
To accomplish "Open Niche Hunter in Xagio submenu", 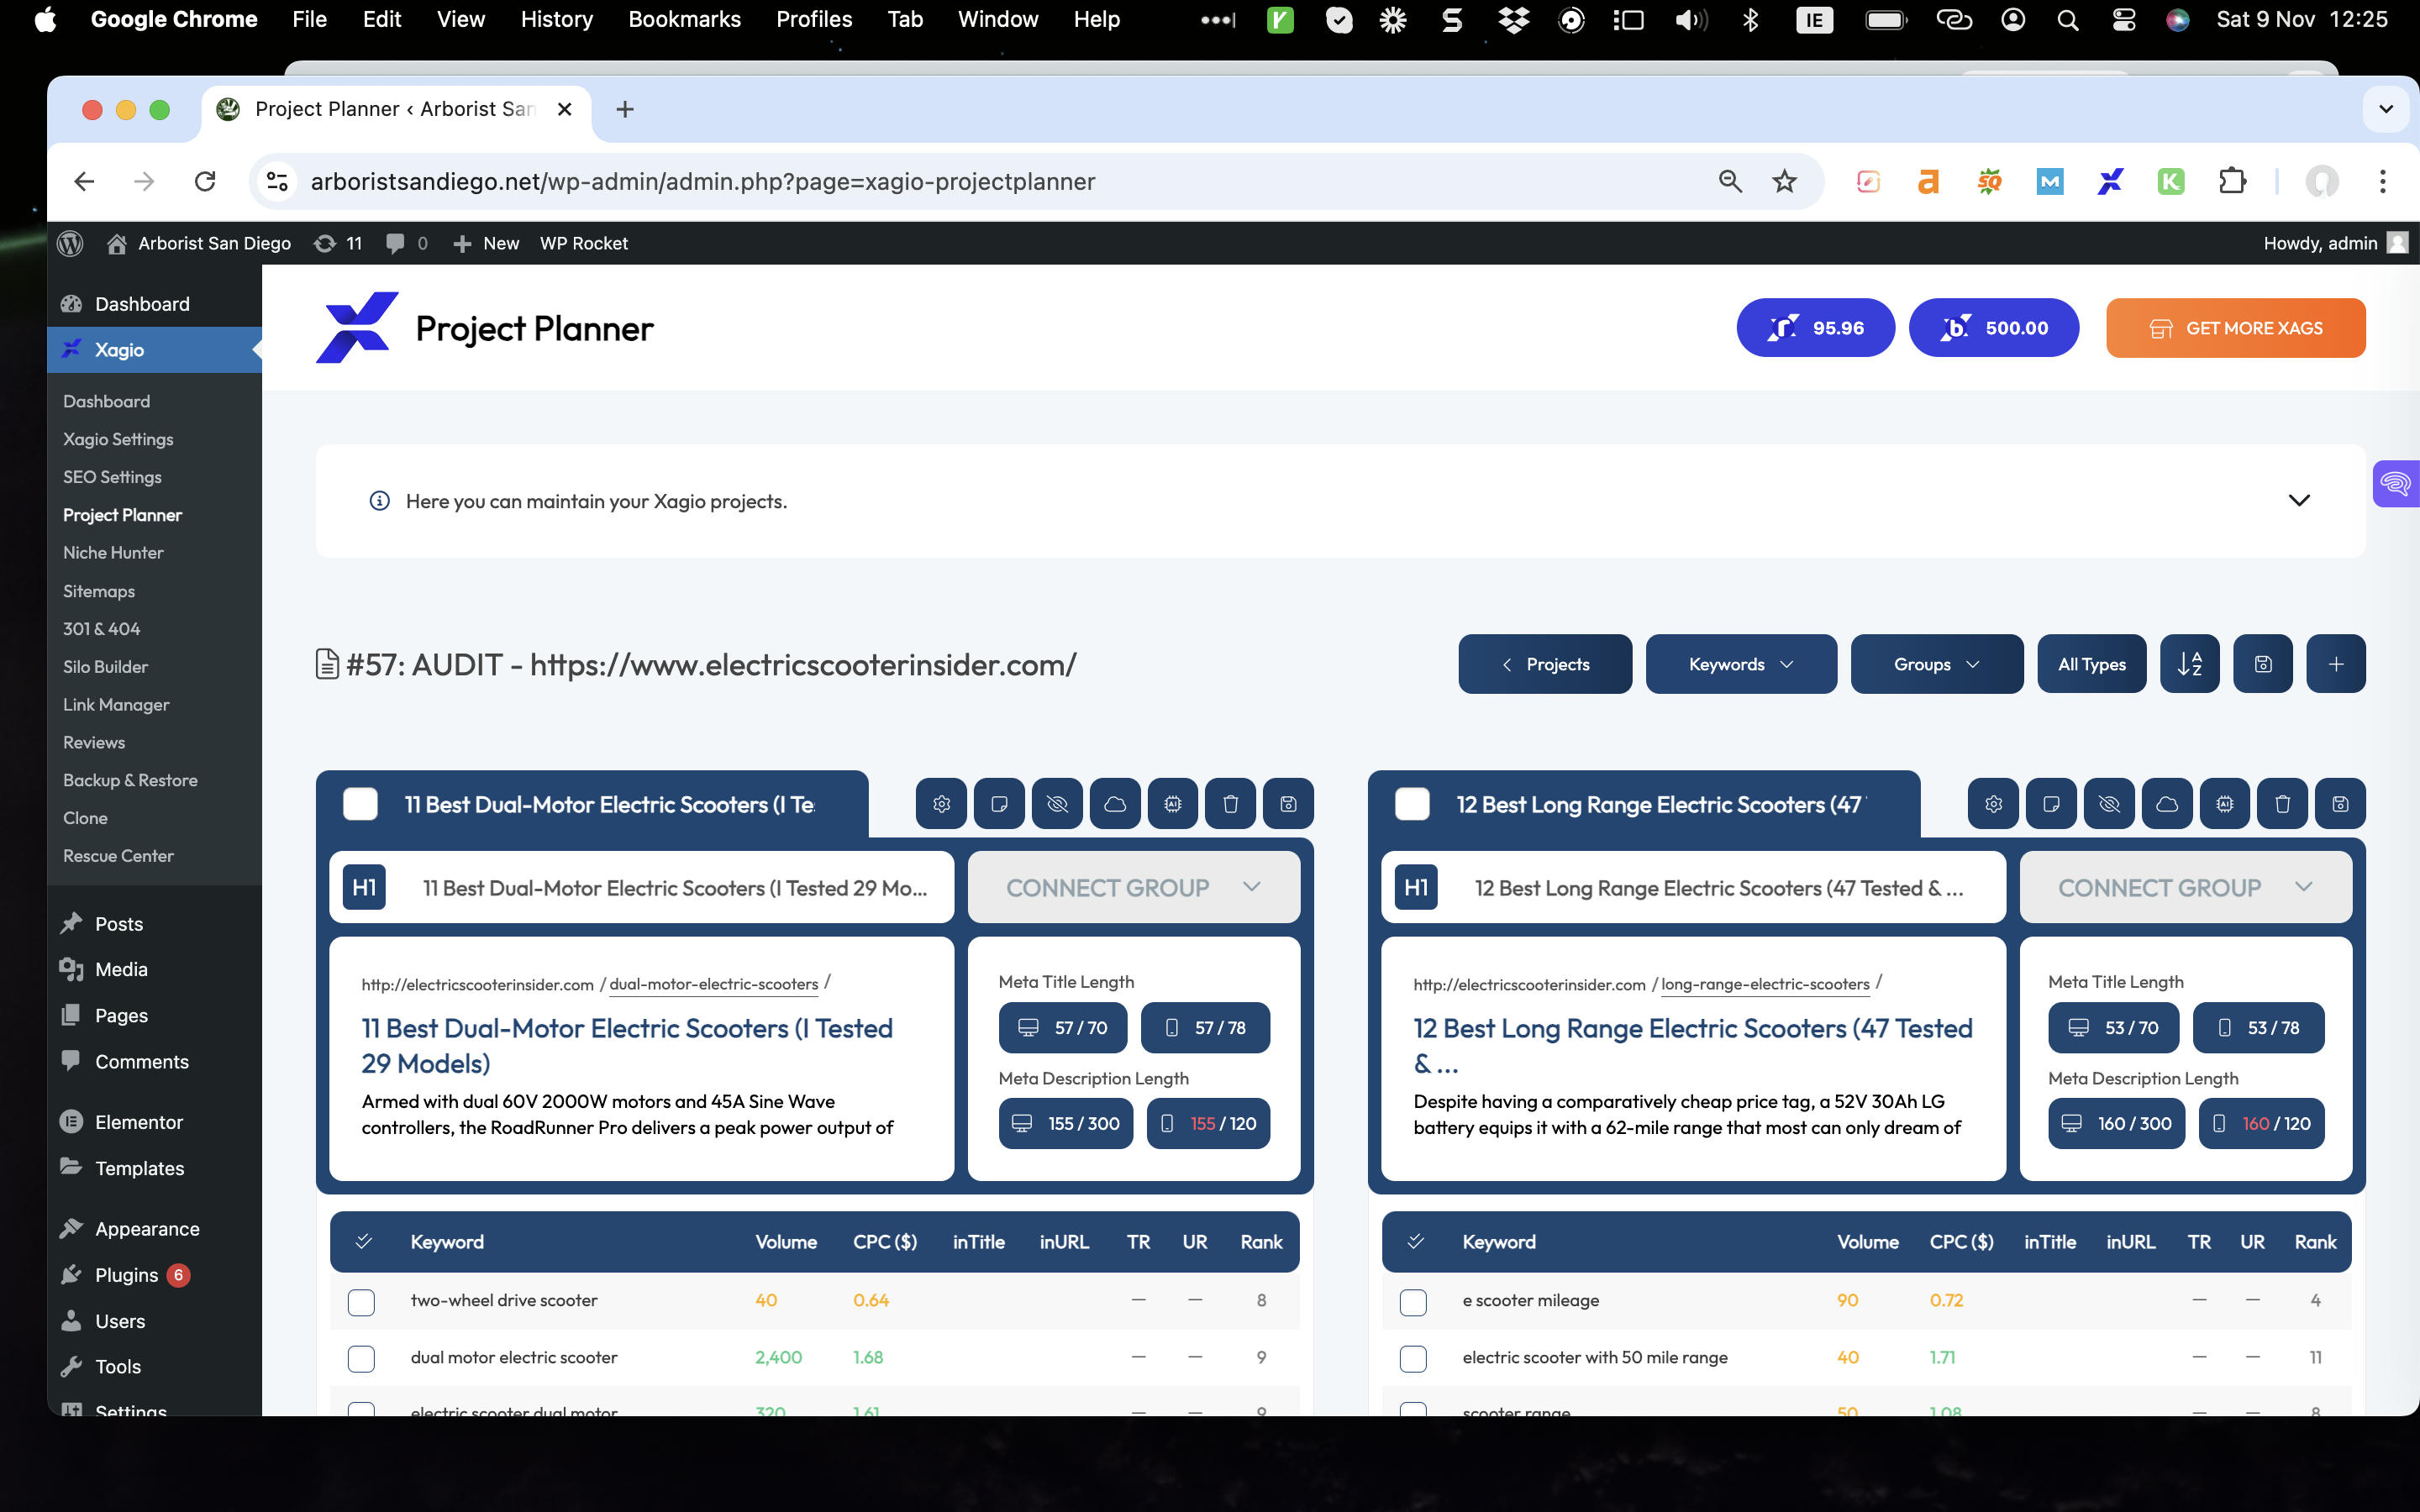I will point(113,553).
